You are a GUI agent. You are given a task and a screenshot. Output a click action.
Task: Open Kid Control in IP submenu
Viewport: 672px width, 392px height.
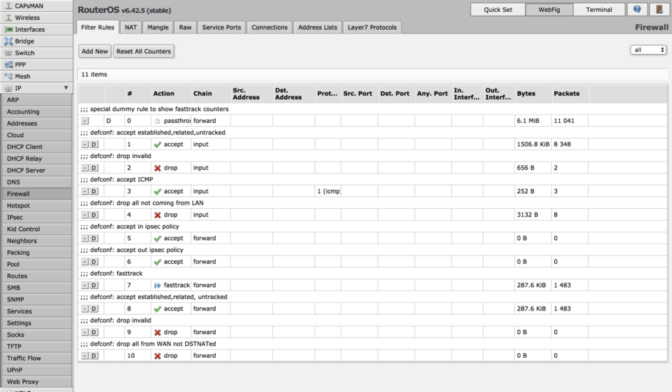37,229
